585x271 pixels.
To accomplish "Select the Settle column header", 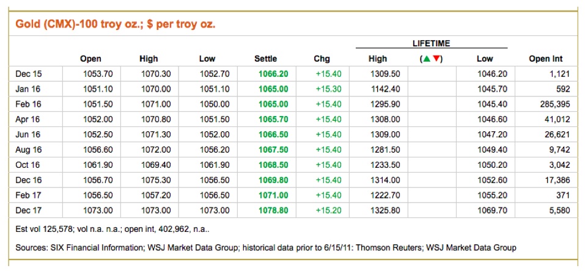I will (265, 59).
